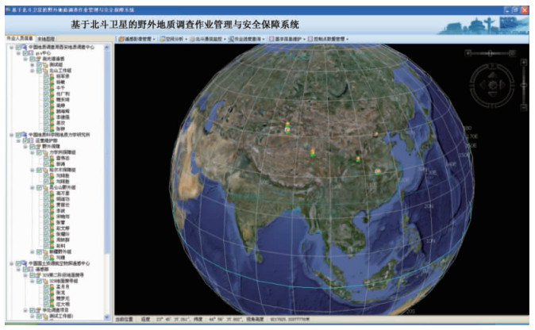Collapse the 北山工作组 tree node
Image resolution: width=535 pixels, height=330 pixels.
(x=33, y=71)
